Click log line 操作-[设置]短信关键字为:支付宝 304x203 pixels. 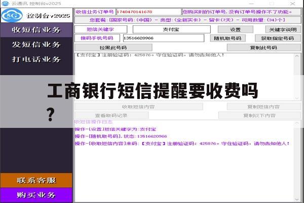pos(116,129)
